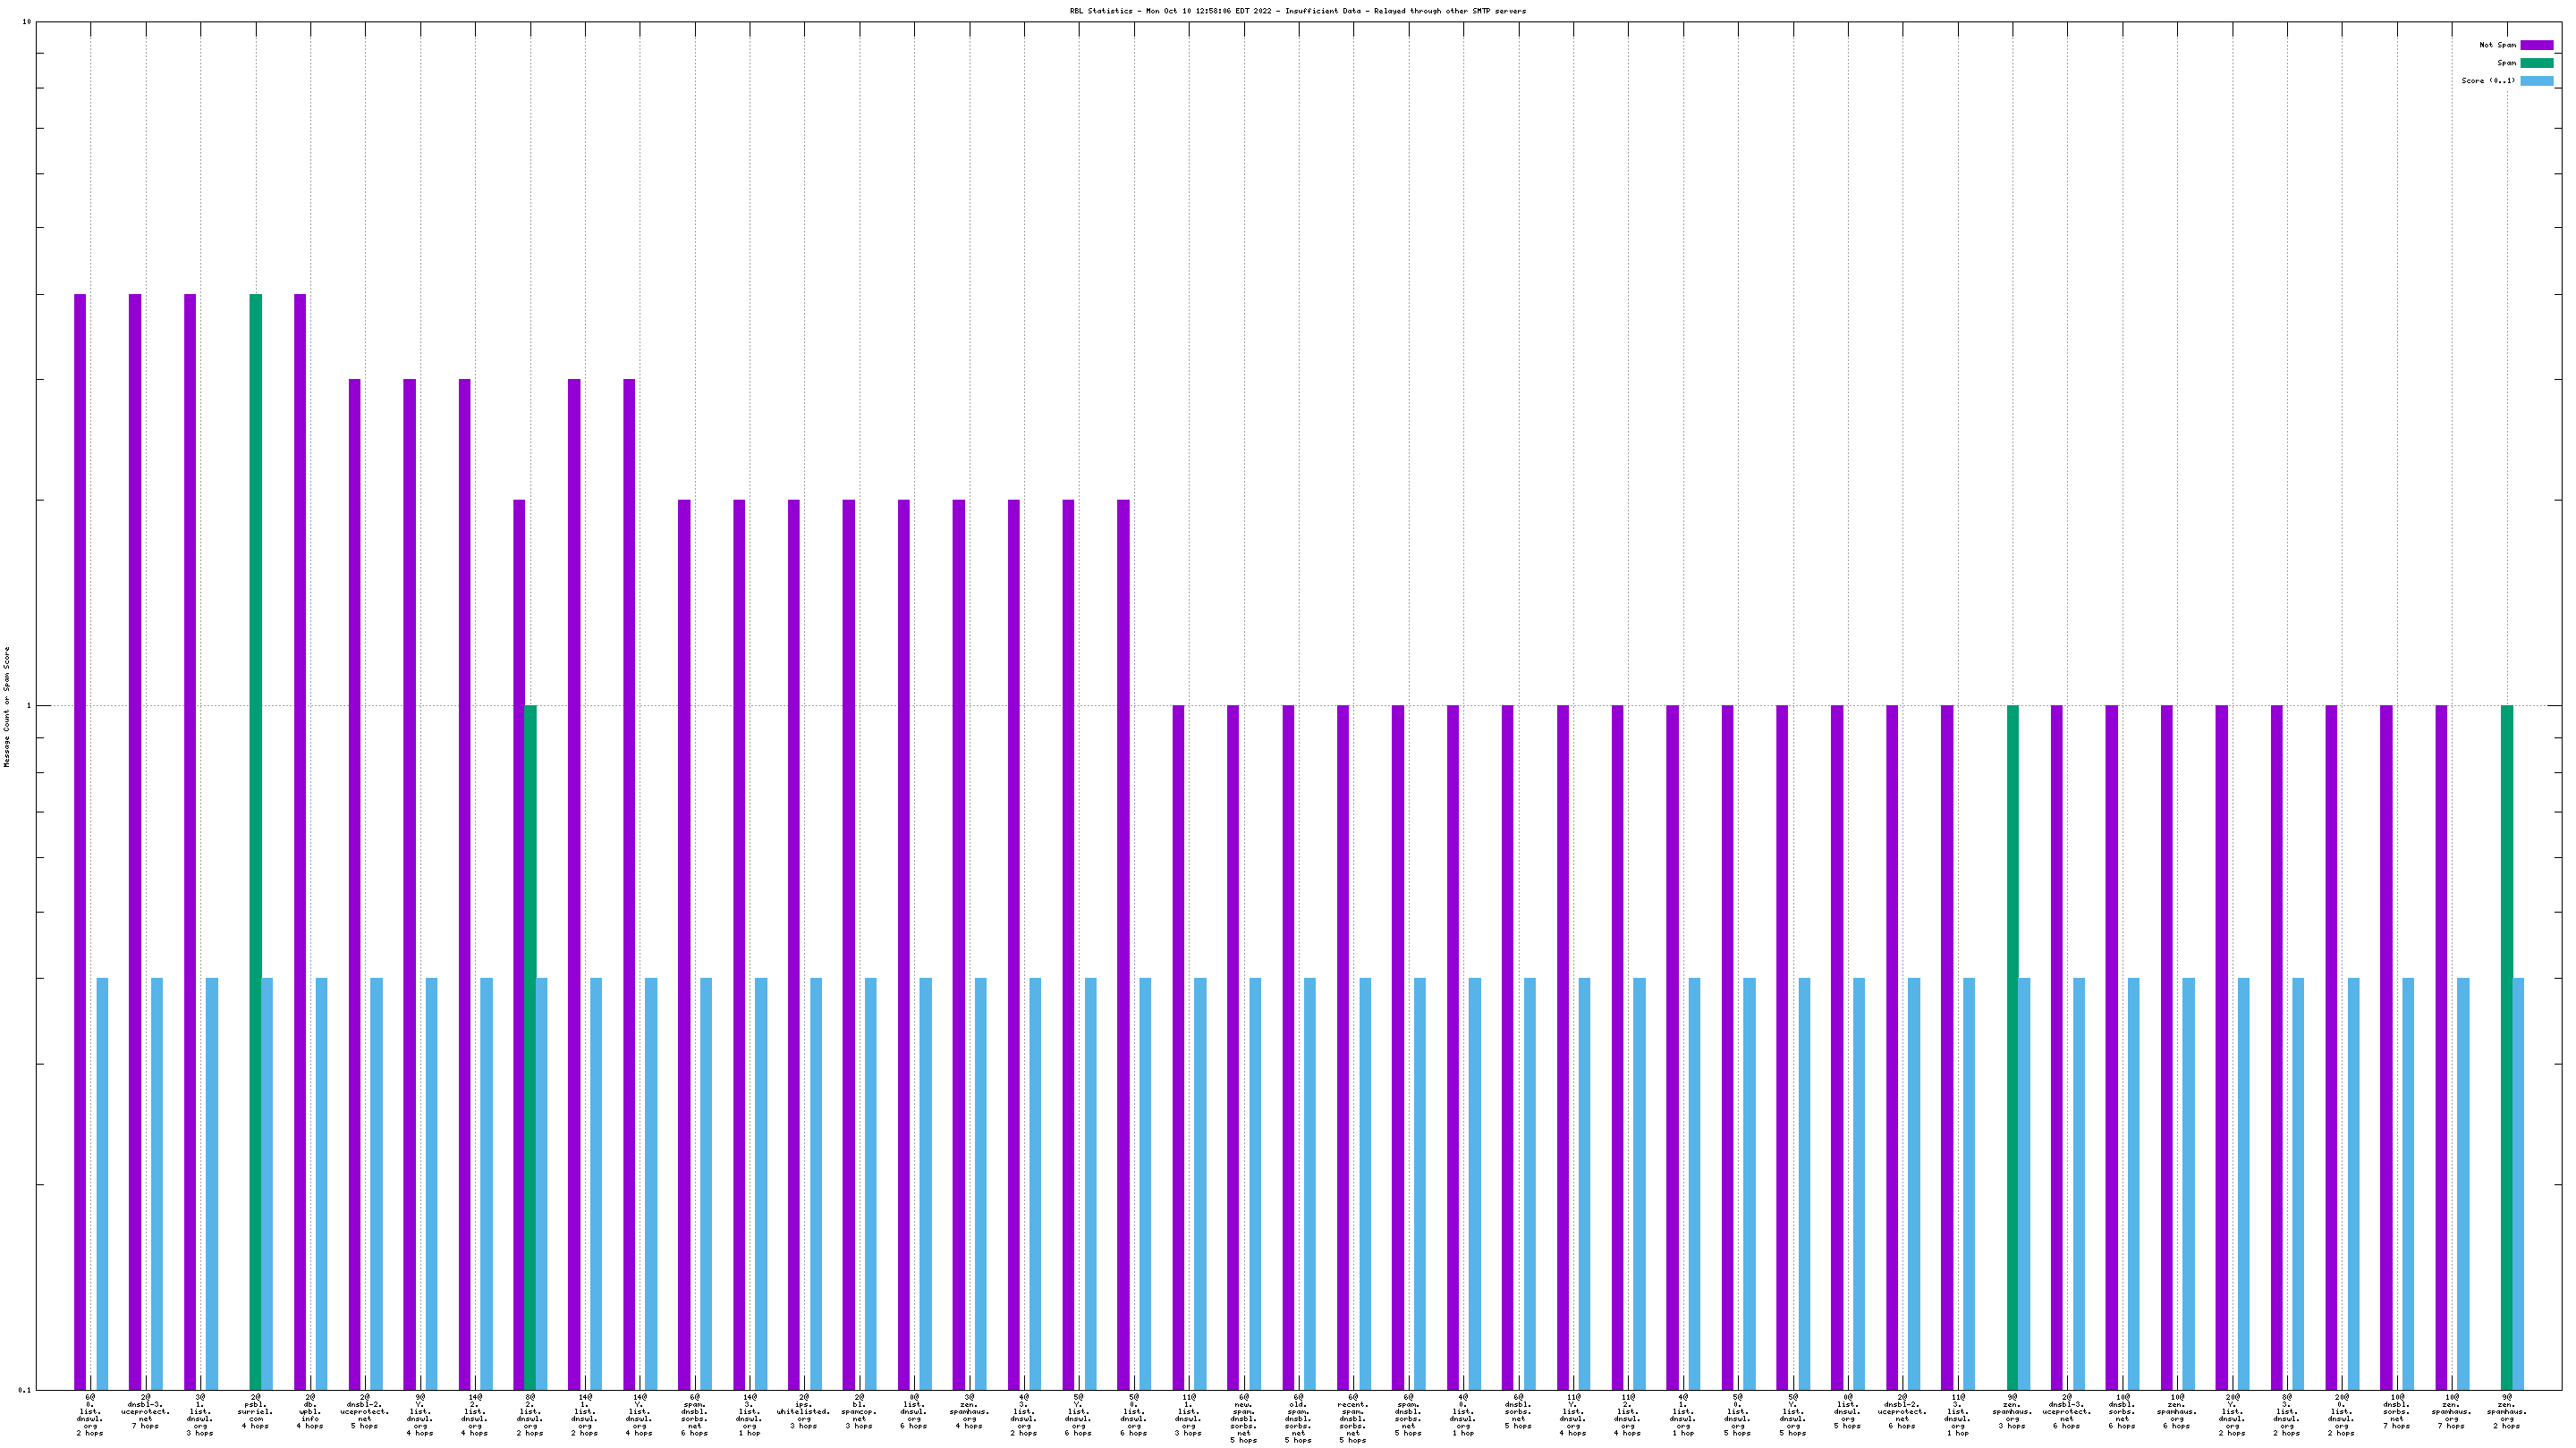
Task: Click the y-axis tick value 10
Action: coord(26,22)
